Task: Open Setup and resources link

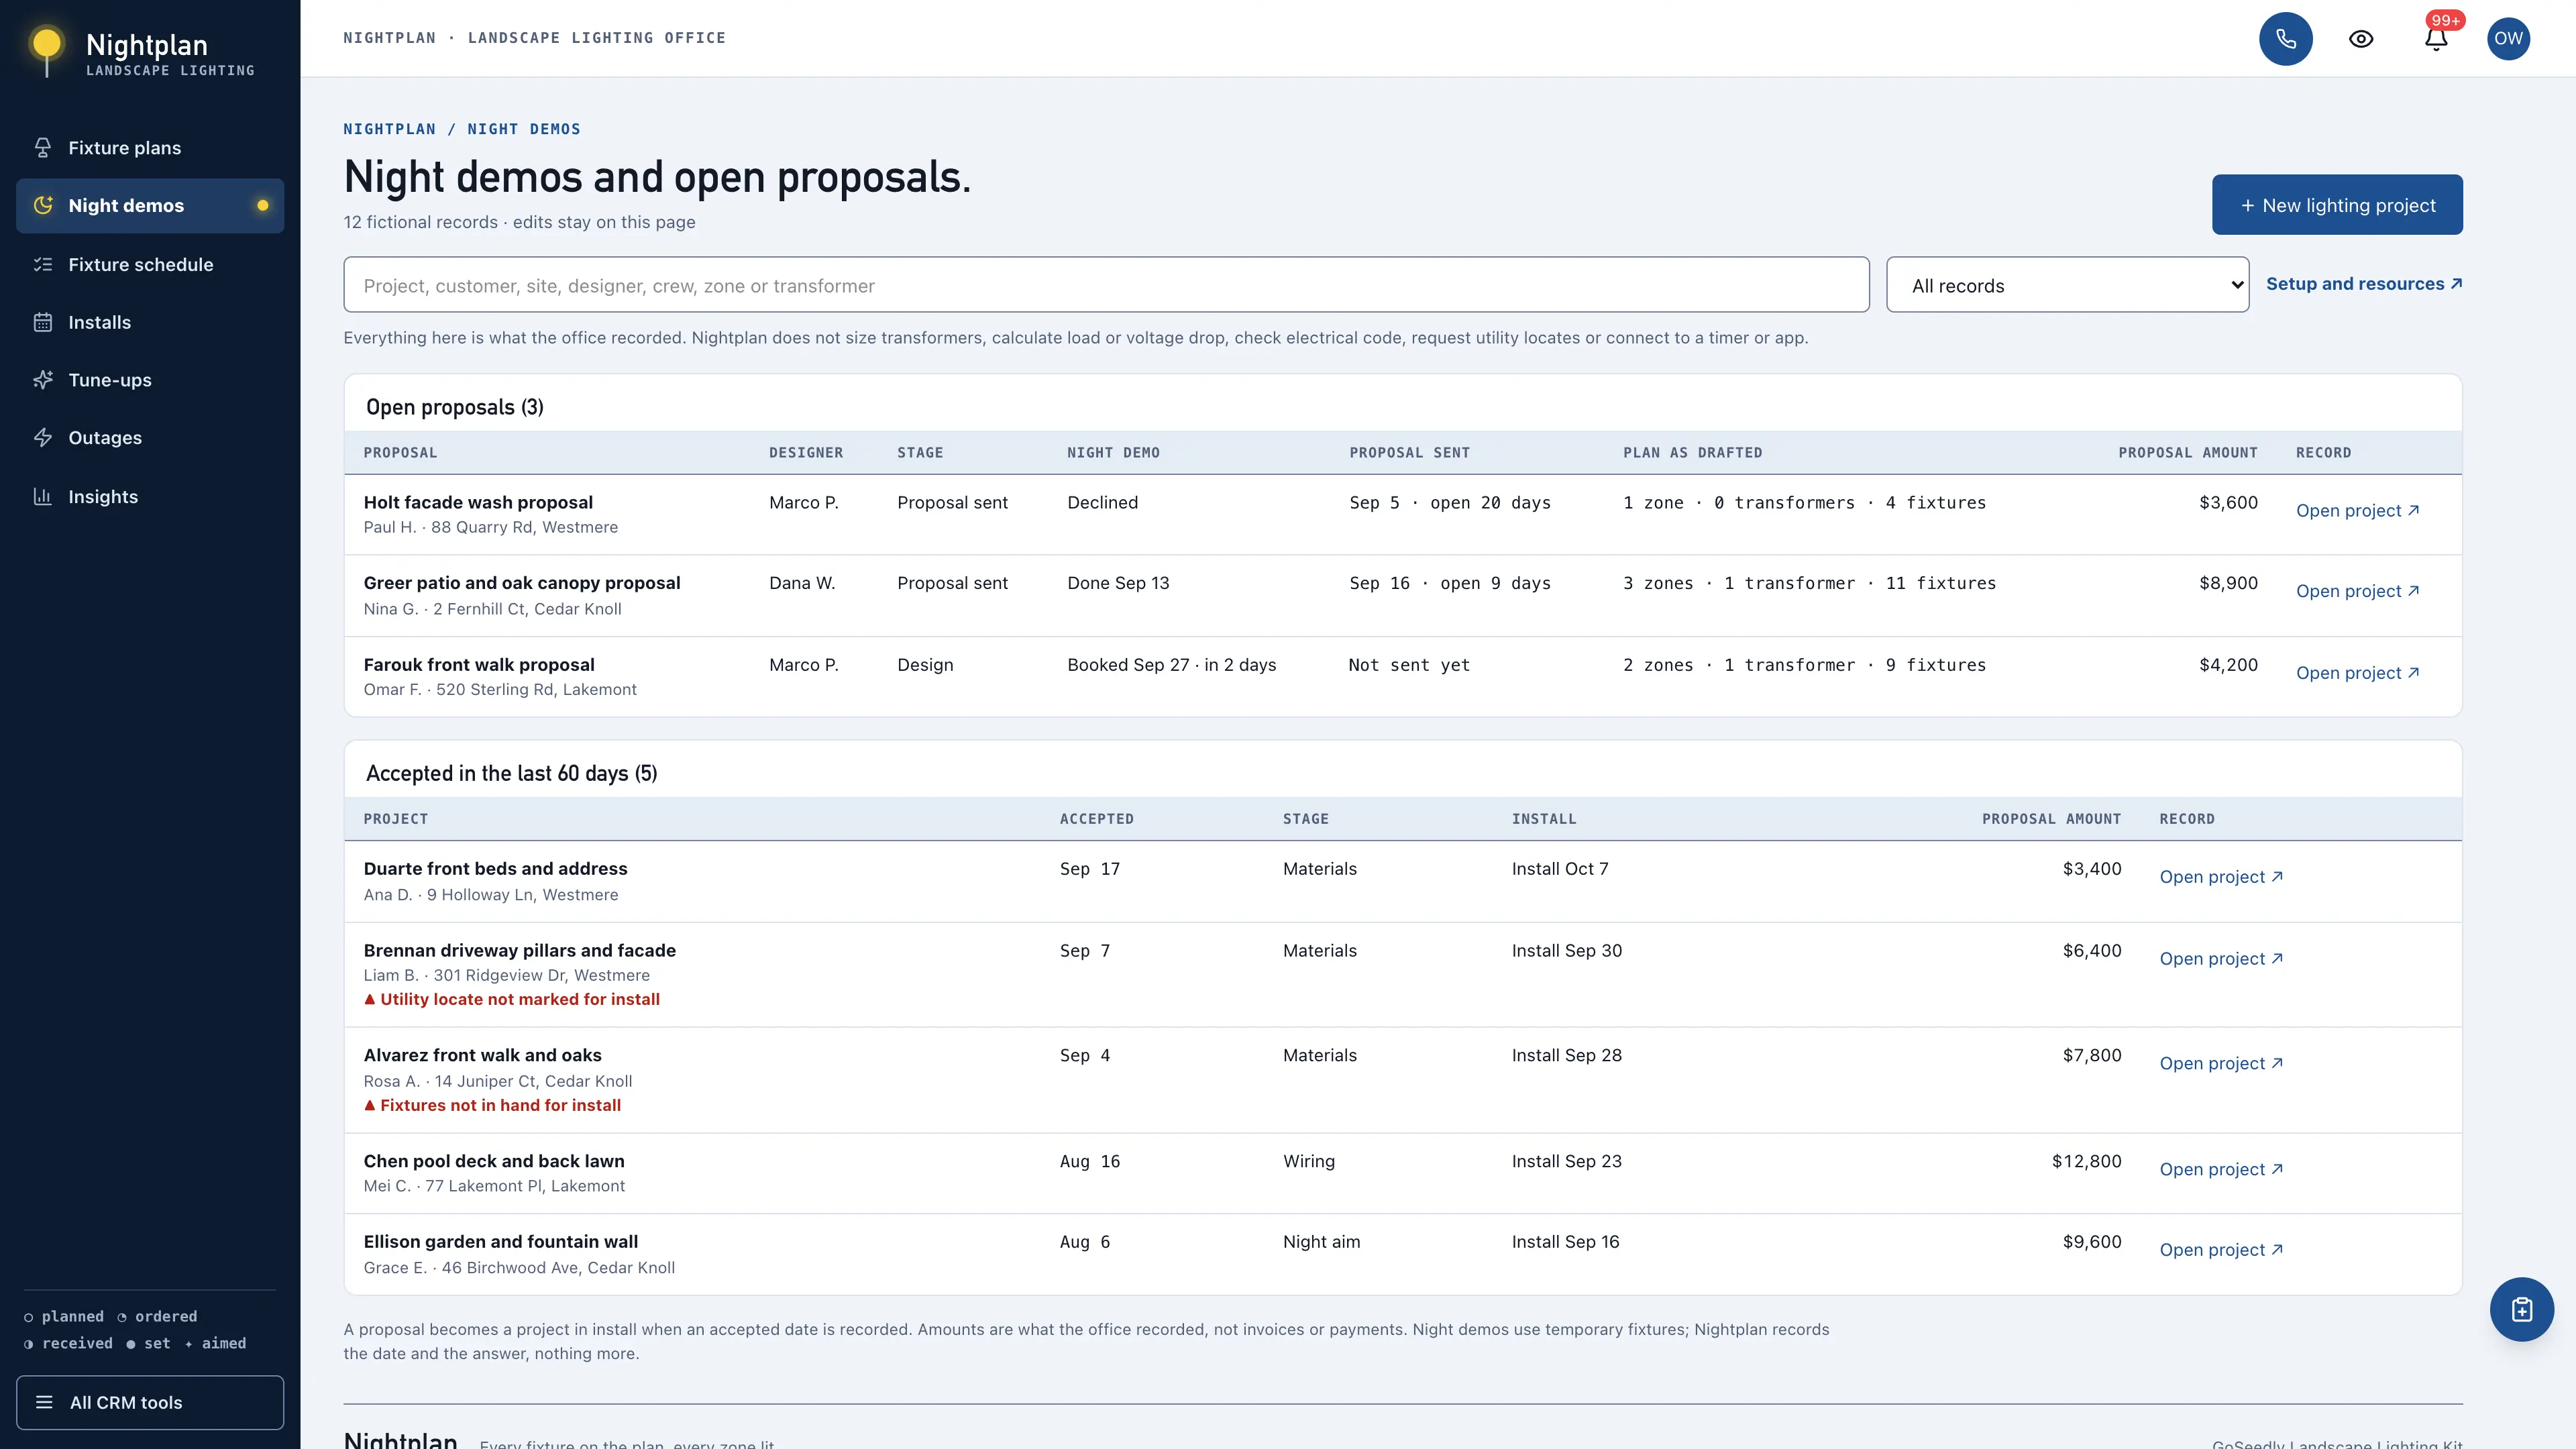Action: pos(2364,284)
